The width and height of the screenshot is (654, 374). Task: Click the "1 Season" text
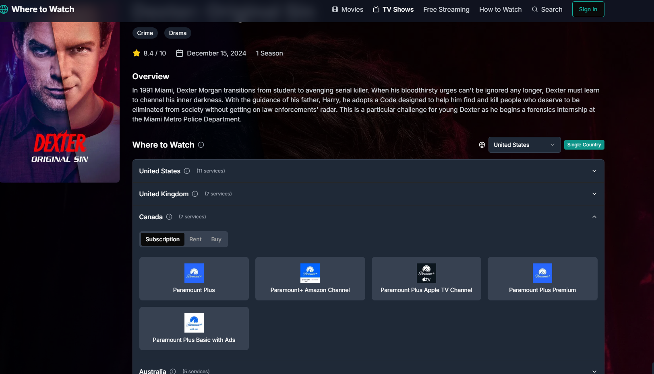click(x=269, y=53)
